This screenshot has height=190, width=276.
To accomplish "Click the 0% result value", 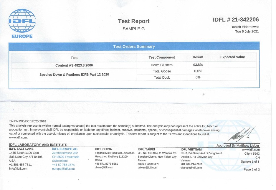I will click(x=198, y=77).
